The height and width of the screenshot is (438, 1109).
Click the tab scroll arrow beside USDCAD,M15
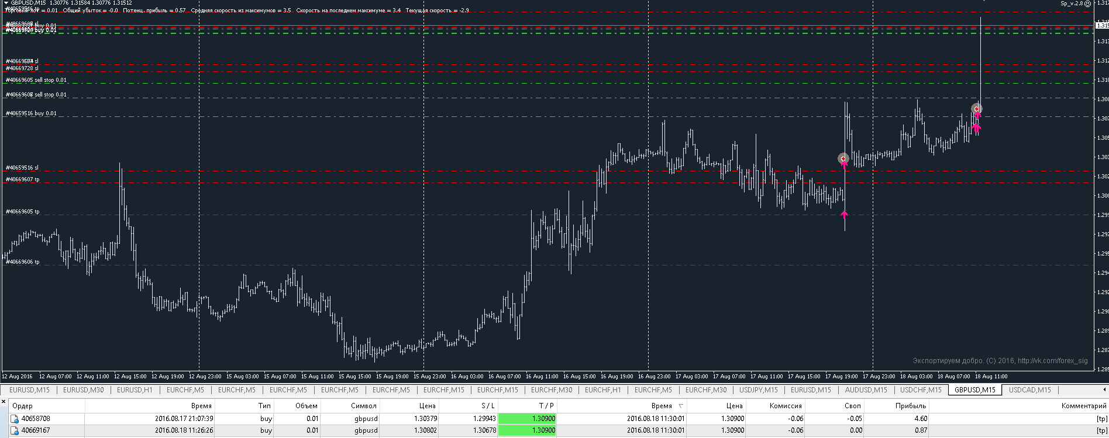tap(1104, 389)
